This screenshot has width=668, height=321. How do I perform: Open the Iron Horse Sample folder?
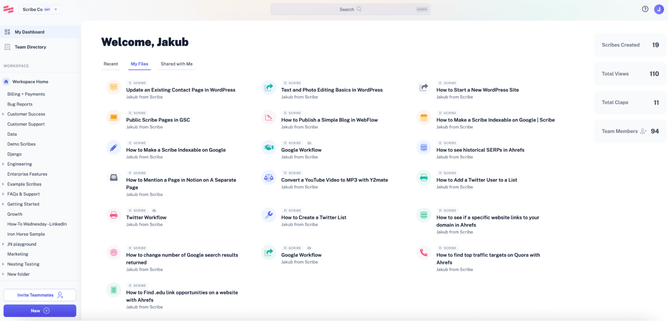26,234
